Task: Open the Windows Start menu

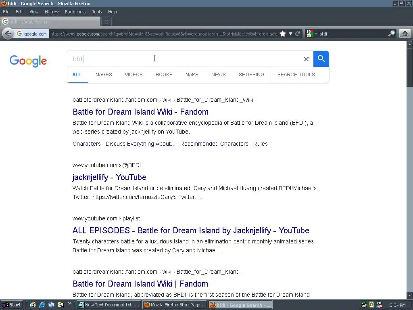Action: [12, 305]
